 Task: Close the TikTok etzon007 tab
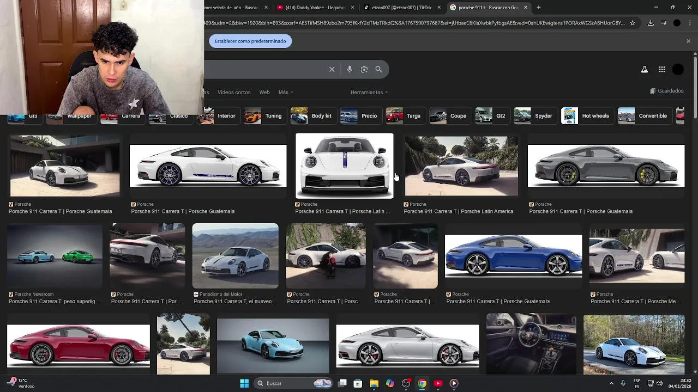point(439,8)
